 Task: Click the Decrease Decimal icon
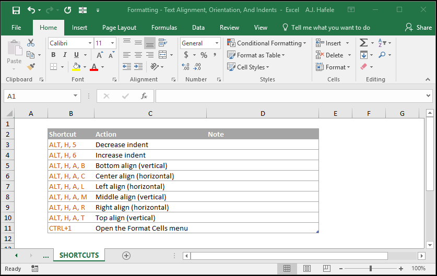(x=197, y=67)
